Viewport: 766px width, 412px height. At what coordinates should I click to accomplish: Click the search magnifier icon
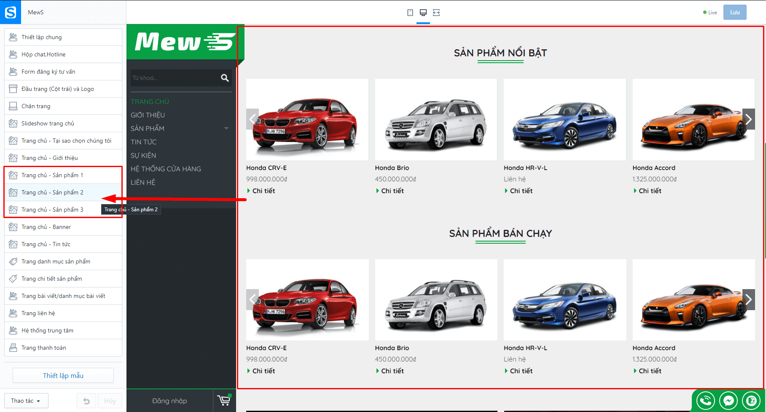[x=225, y=78]
